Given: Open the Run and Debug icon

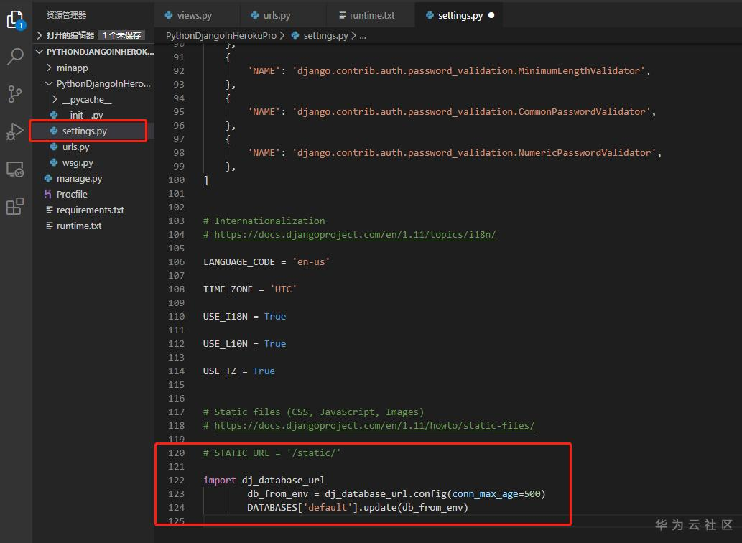Looking at the screenshot, I should click(x=15, y=131).
